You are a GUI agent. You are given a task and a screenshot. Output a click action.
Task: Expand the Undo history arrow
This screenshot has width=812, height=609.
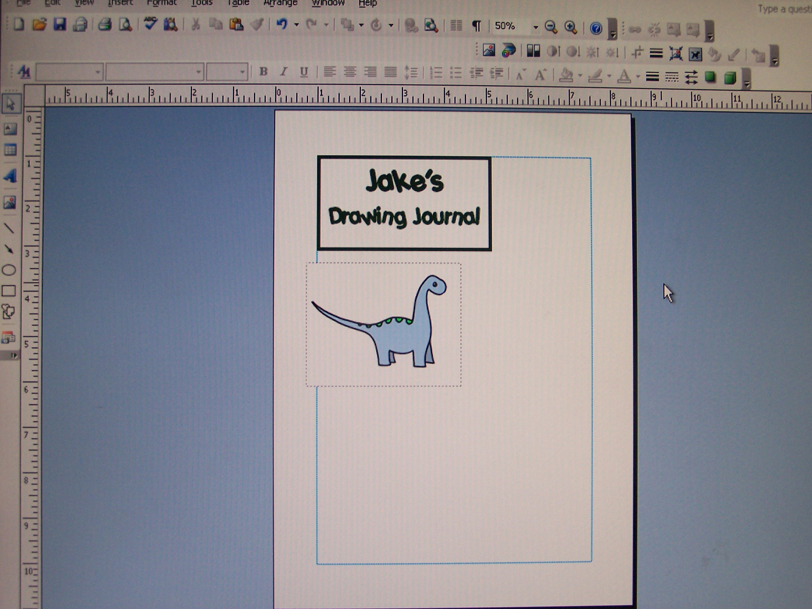(296, 25)
